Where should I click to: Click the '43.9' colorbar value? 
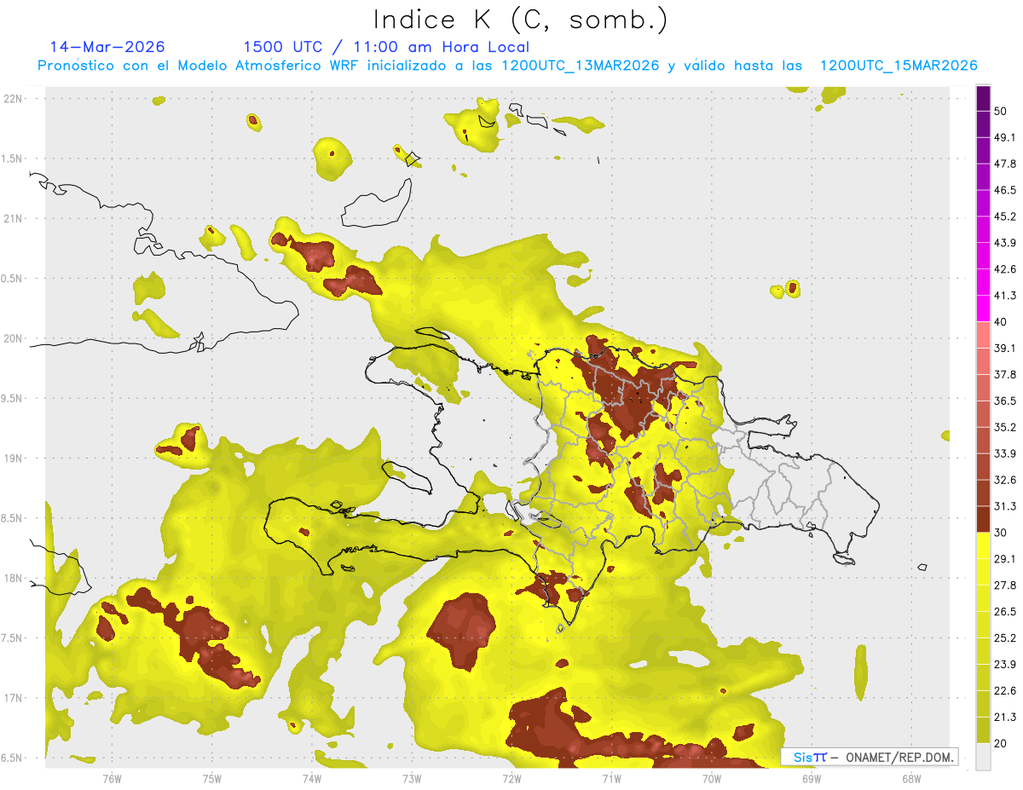1005,243
